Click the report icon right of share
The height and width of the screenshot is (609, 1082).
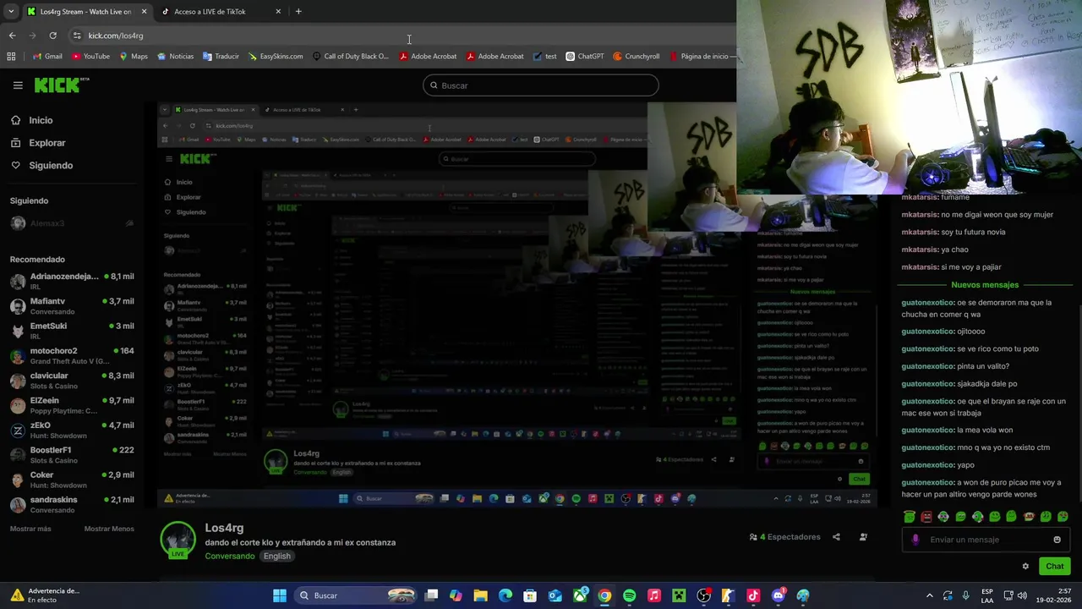coord(863,537)
